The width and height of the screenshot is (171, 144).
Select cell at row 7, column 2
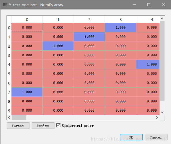[x=89, y=92]
